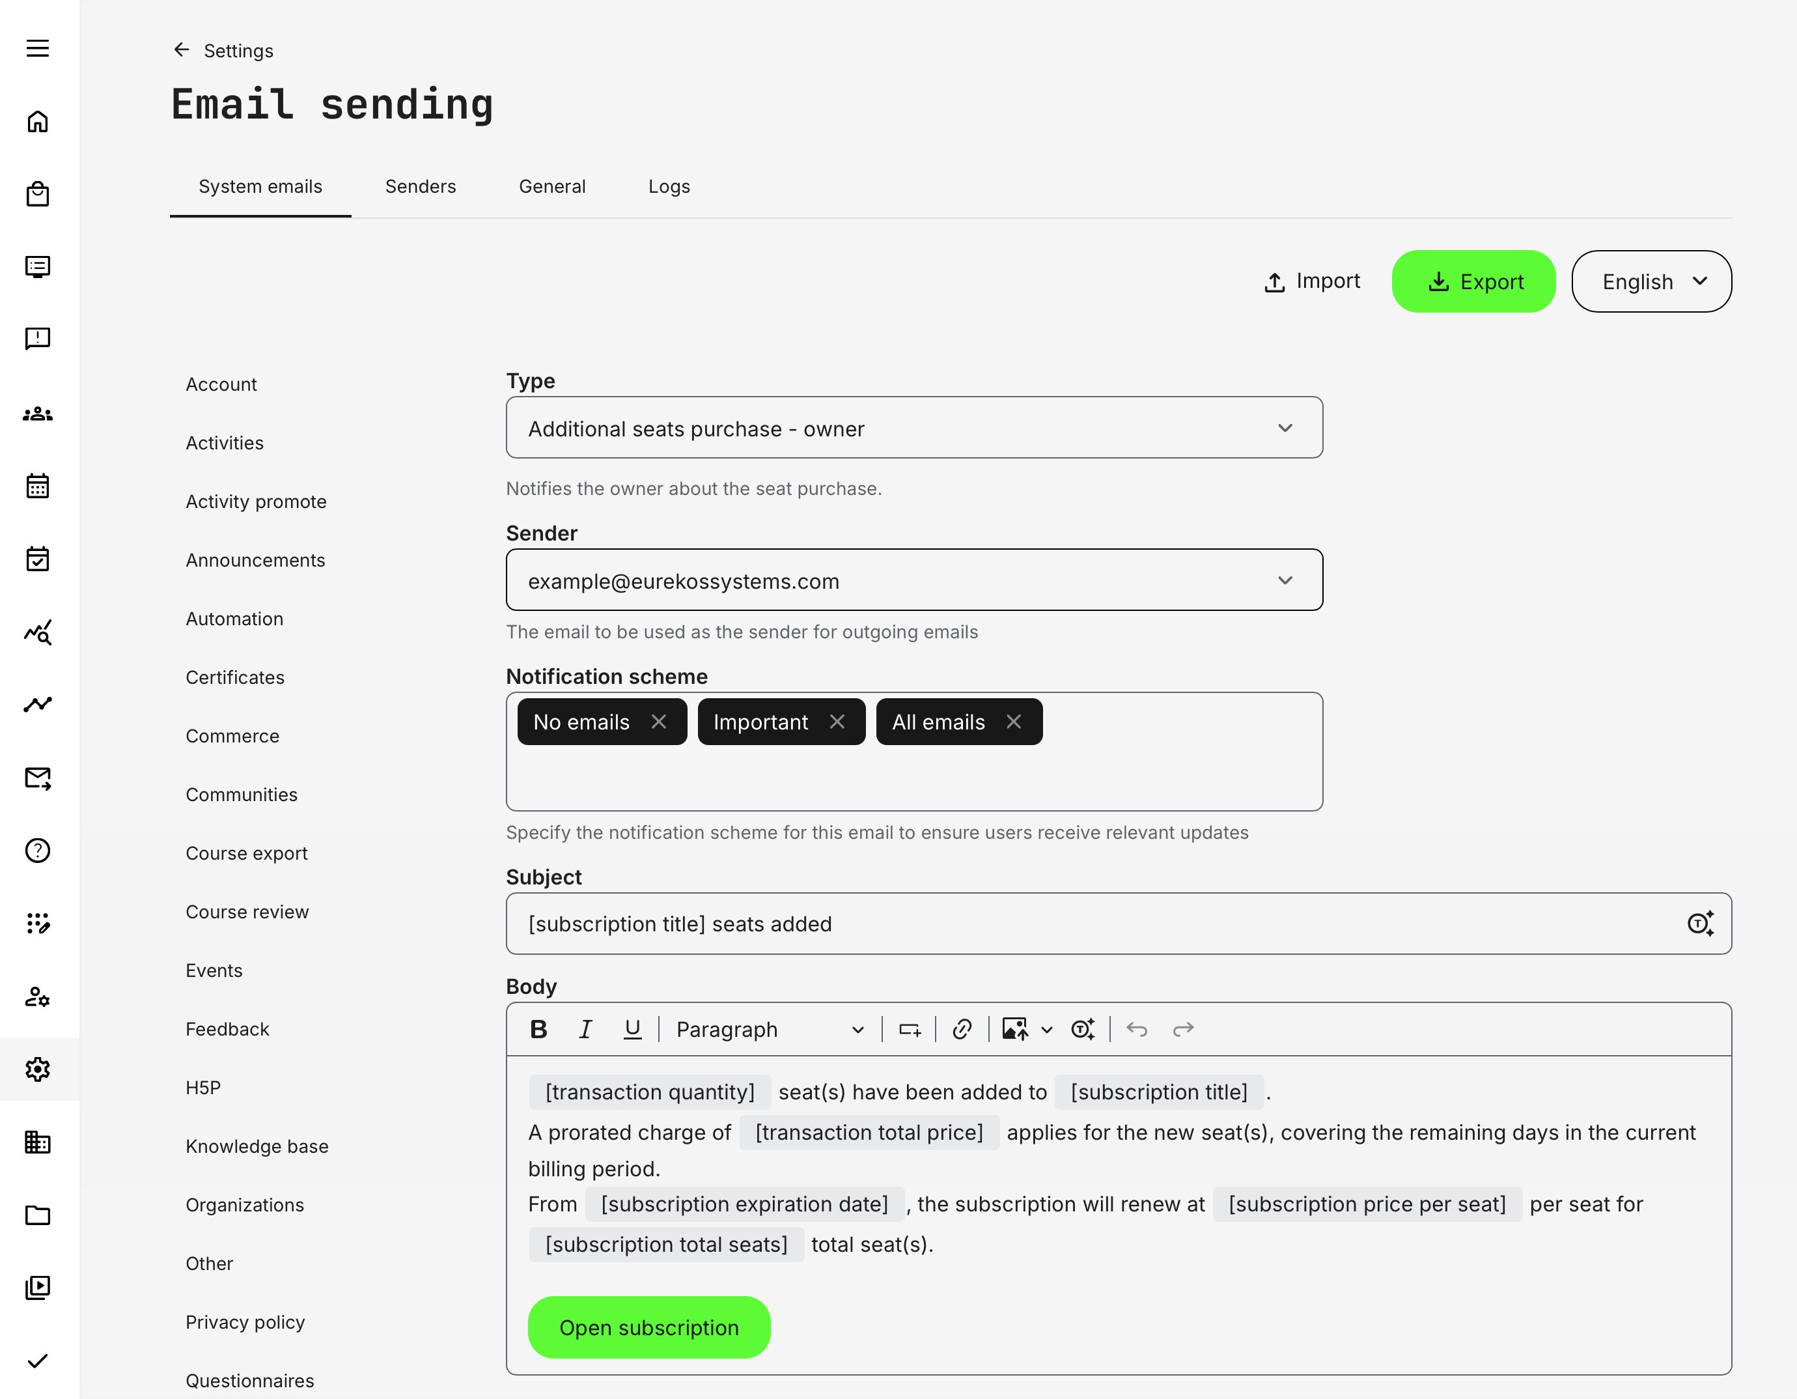This screenshot has height=1399, width=1797.
Task: Expand the Sender email dropdown
Action: click(913, 580)
